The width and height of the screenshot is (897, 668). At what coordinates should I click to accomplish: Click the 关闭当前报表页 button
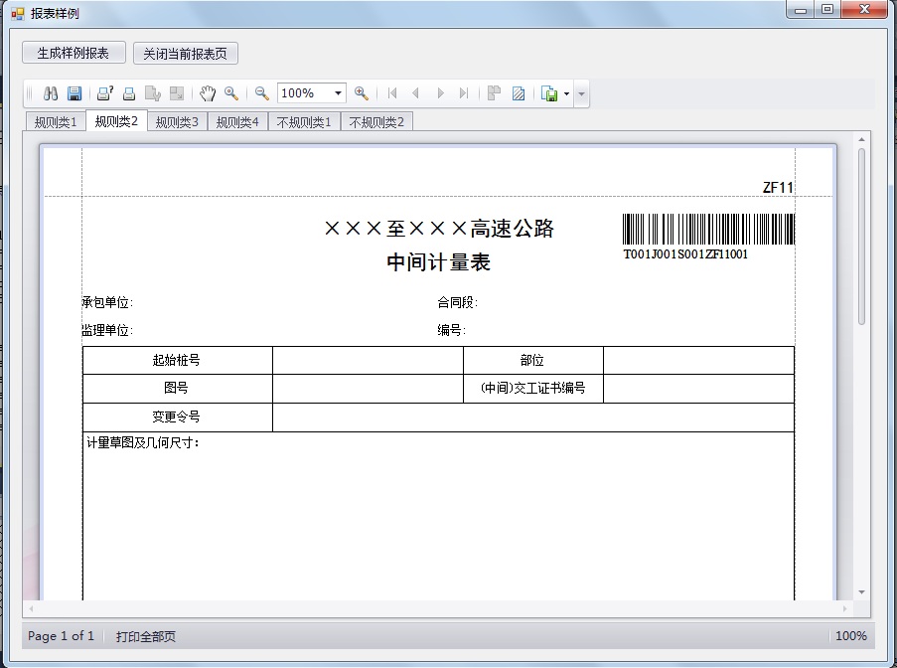(186, 54)
